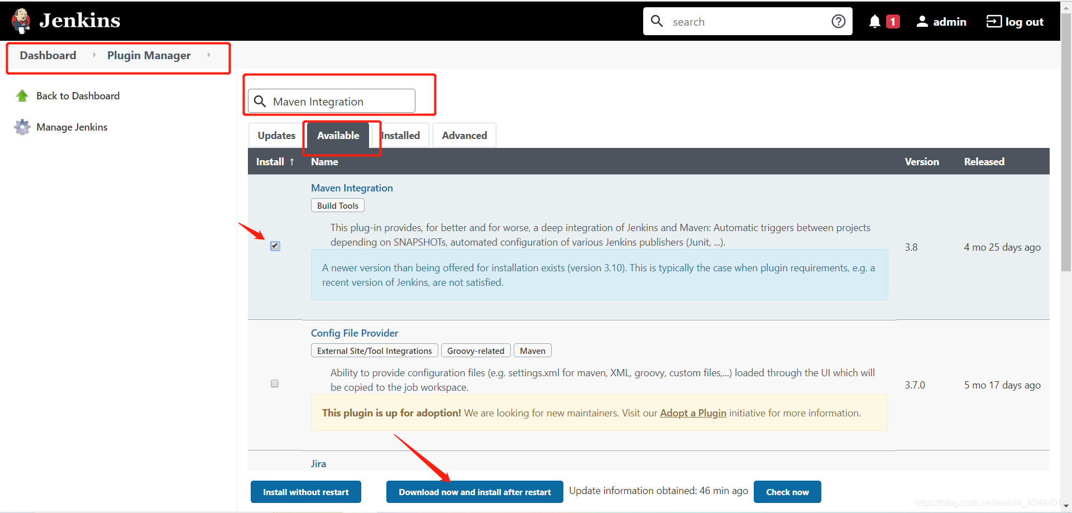Expand the Dashboard breadcrumb chevron
The height and width of the screenshot is (513, 1072).
pos(94,55)
